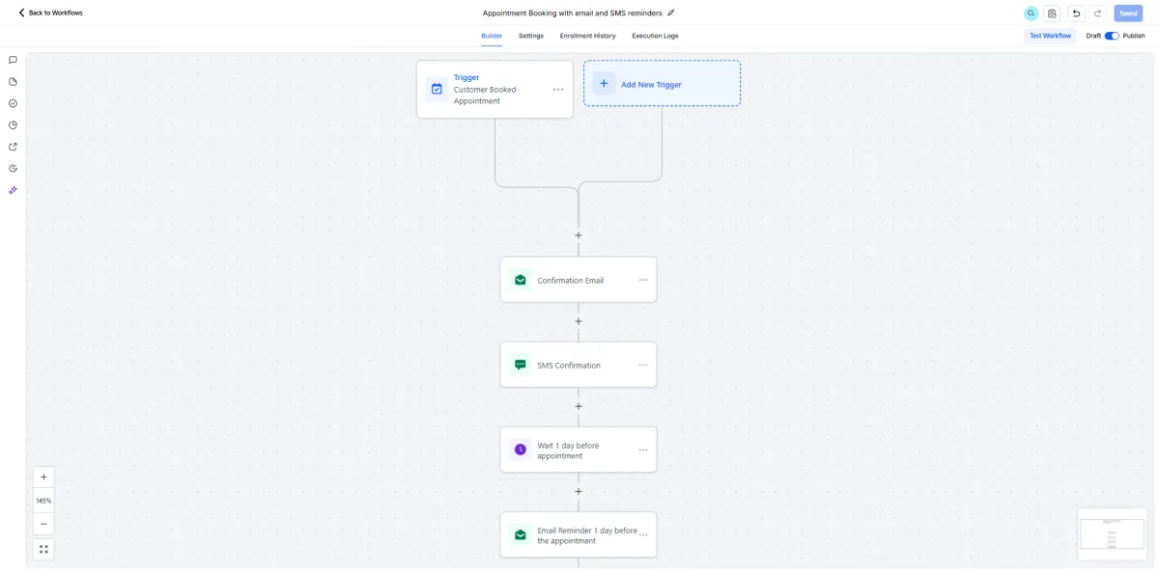1159x573 pixels.
Task: Go Back to Workflows
Action: [x=50, y=13]
